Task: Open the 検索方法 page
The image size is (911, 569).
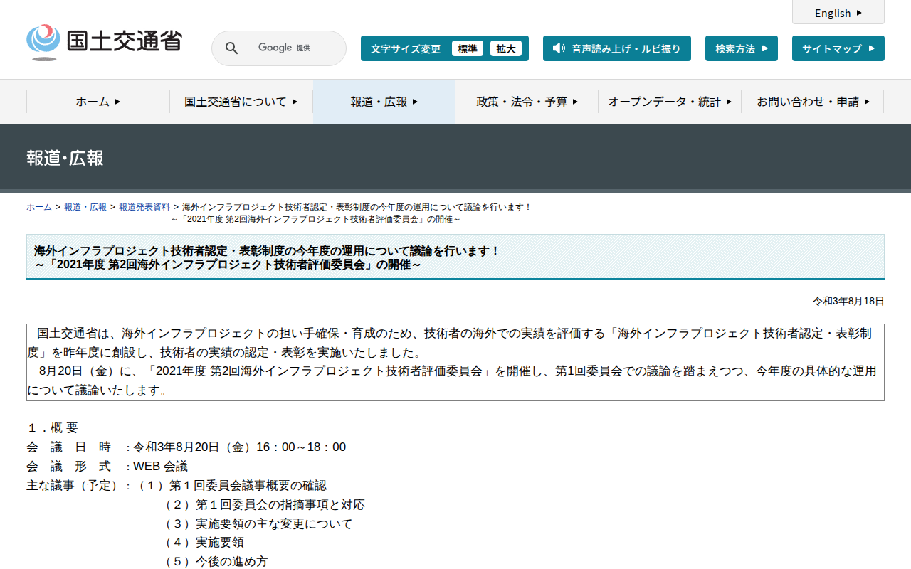Action: point(742,48)
